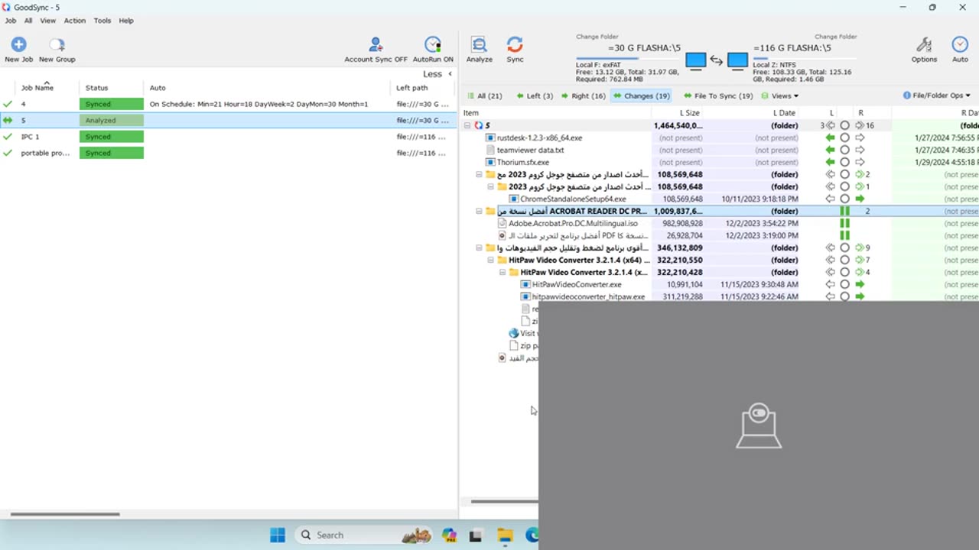Open Microsoft Edge from the taskbar
Screen dimensions: 979x550
[x=532, y=535]
